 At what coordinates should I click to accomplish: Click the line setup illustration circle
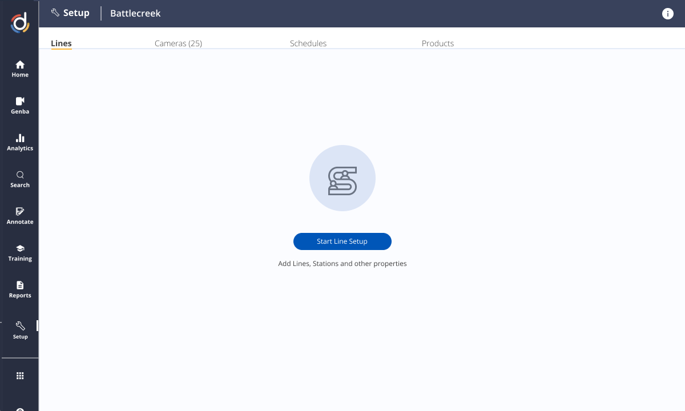[342, 178]
